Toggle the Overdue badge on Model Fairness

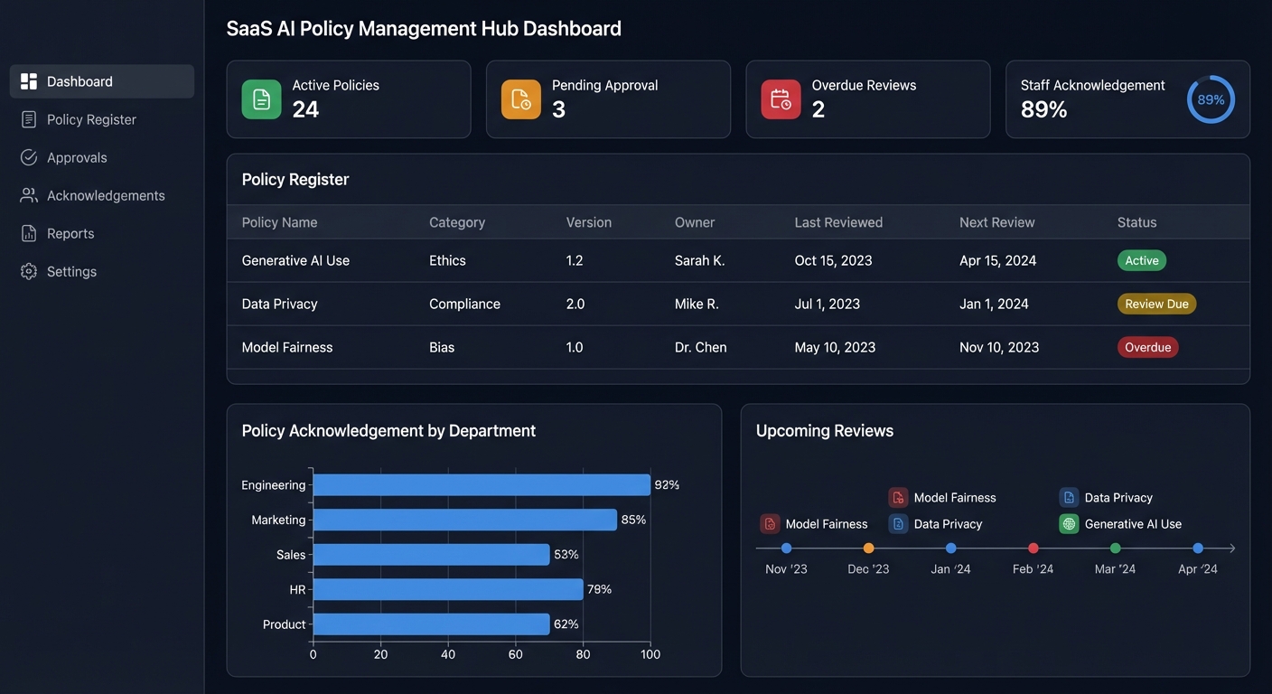click(x=1147, y=346)
